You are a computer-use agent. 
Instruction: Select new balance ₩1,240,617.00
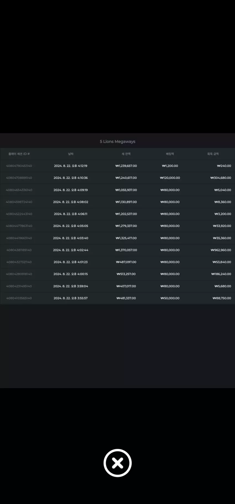[126, 178]
